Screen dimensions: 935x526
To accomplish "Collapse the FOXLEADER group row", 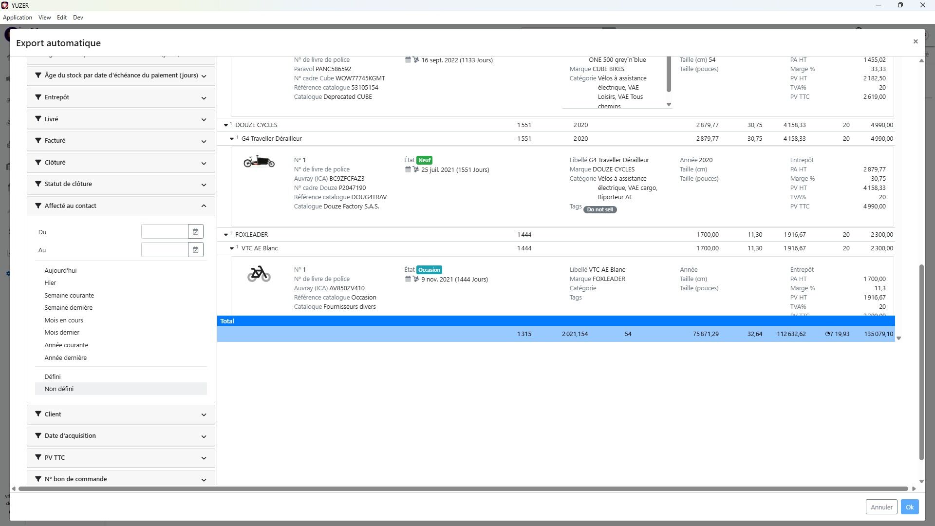I will coord(226,235).
